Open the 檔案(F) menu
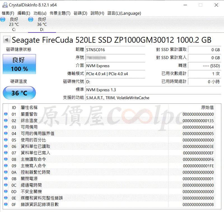Image resolution: width=224 pixels, height=212 pixels. click(x=8, y=13)
